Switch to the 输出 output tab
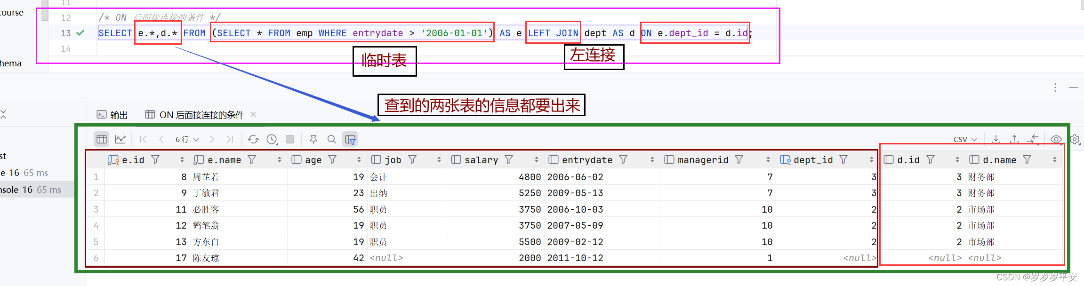The height and width of the screenshot is (286, 1084). click(x=112, y=115)
